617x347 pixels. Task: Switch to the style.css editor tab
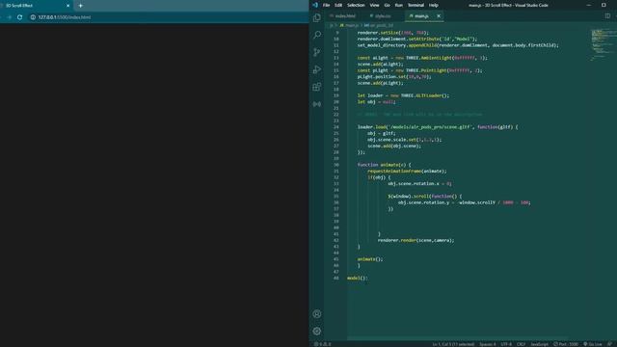tap(382, 16)
